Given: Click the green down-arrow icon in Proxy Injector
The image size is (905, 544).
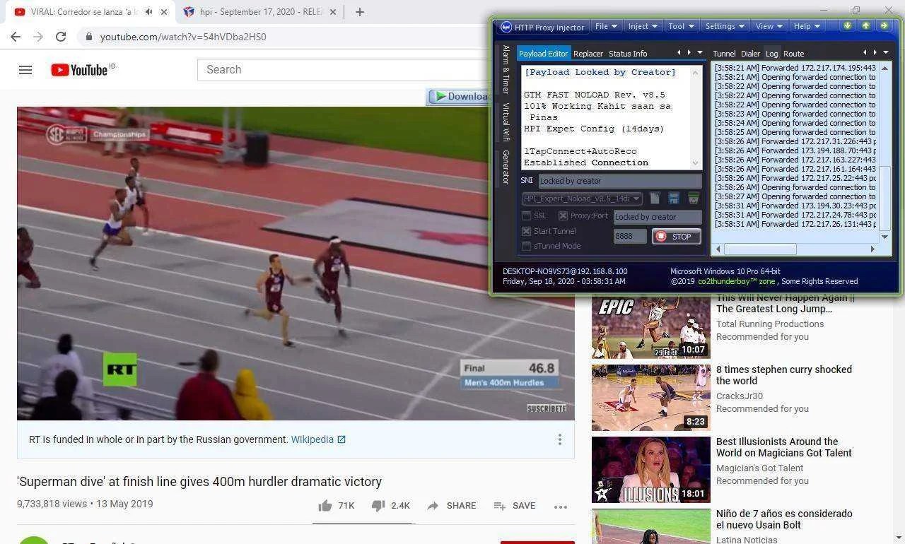Looking at the screenshot, I should [x=848, y=26].
